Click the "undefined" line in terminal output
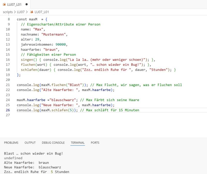The width and height of the screenshot is (207, 174). (x=13, y=158)
